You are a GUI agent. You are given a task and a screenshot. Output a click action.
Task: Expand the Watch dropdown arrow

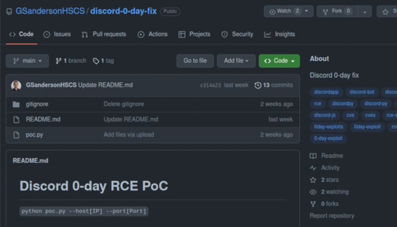coord(307,11)
